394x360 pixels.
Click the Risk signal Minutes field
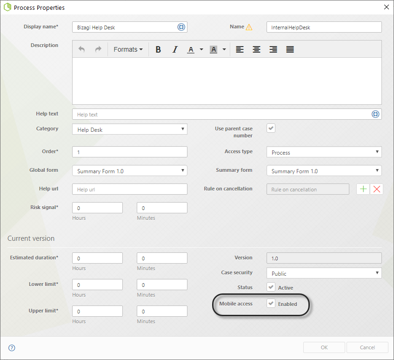point(162,208)
